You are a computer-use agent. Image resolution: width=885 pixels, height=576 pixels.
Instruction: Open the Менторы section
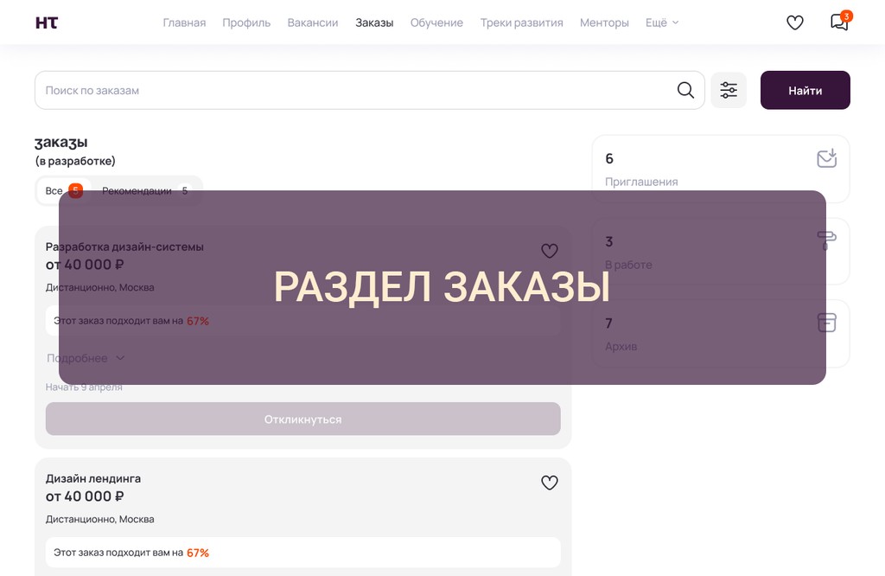coord(604,22)
